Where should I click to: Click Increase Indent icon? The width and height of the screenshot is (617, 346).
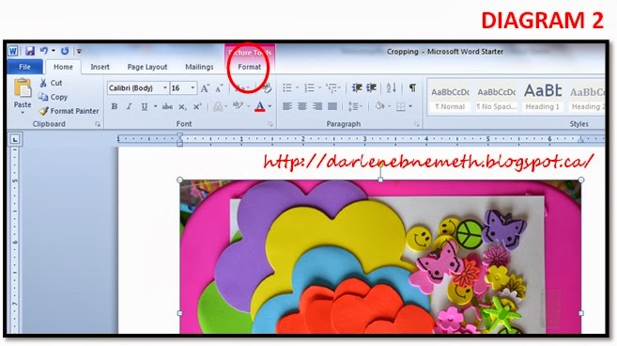(372, 87)
